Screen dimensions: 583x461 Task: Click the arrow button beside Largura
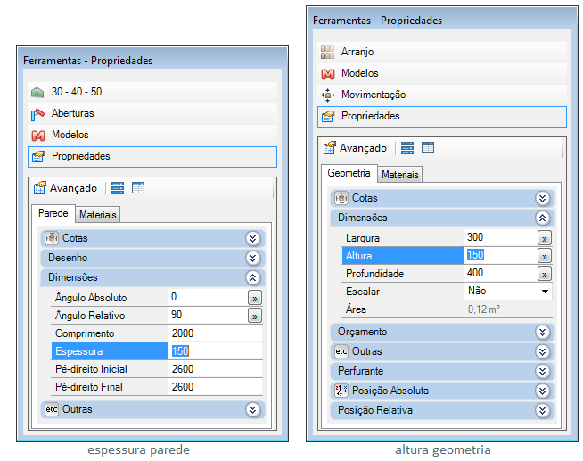pos(544,238)
